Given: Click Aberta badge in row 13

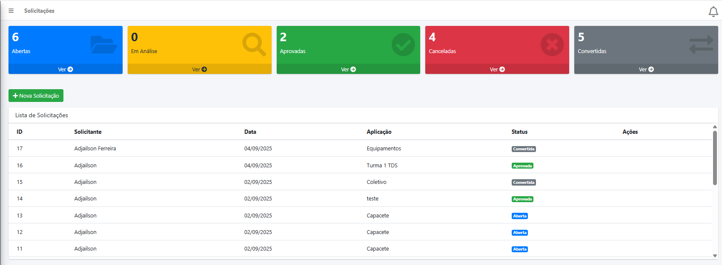Looking at the screenshot, I should [x=520, y=216].
